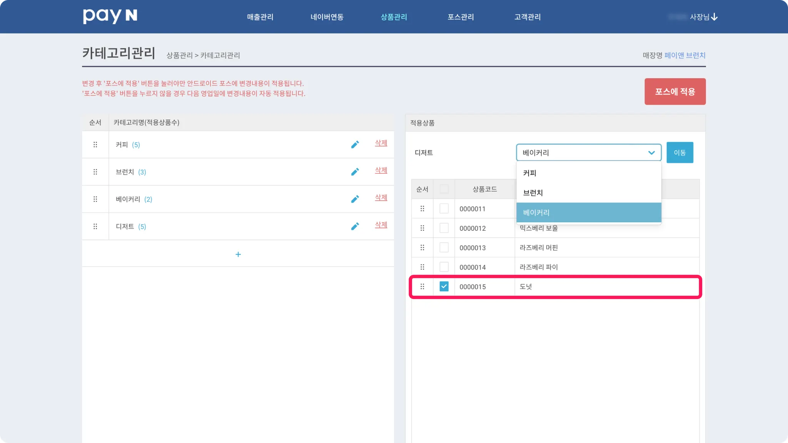
Task: Click the drag handle of 커피 row
Action: tap(95, 145)
